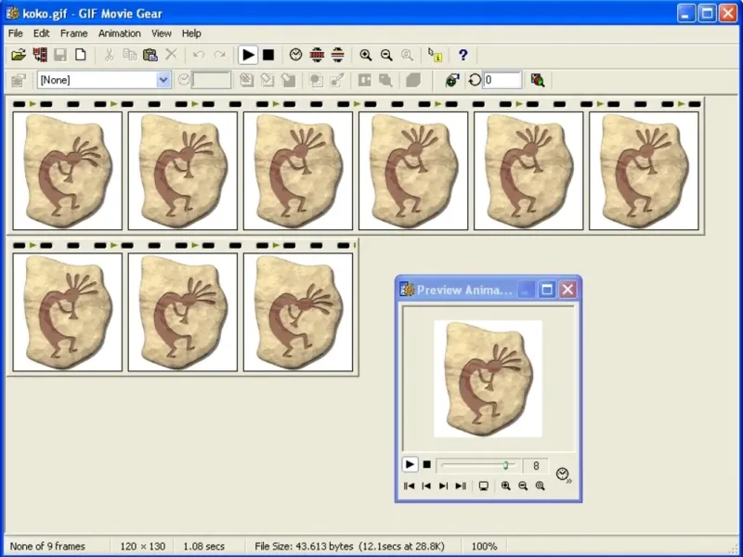
Task: Open the Animation menu
Action: click(x=119, y=33)
